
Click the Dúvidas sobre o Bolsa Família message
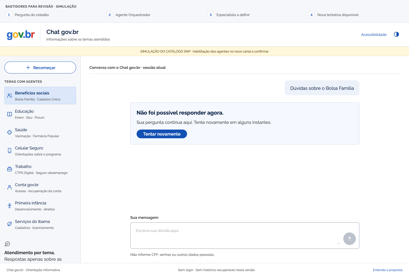[322, 88]
